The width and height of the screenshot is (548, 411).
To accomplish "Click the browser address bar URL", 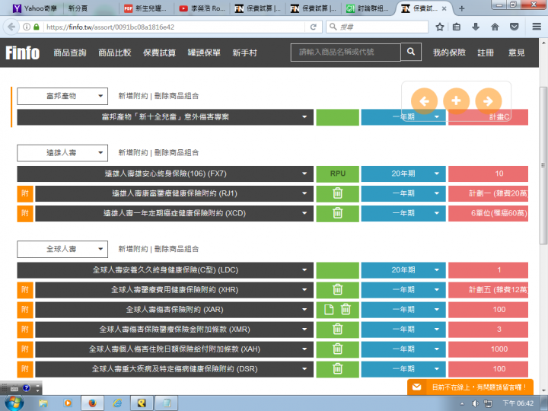I will [x=173, y=27].
